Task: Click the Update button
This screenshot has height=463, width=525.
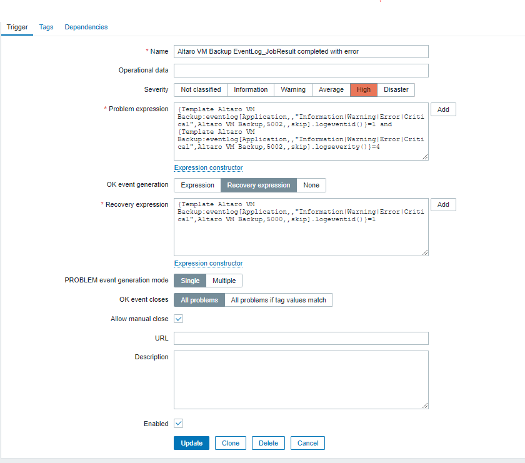Action: 191,443
